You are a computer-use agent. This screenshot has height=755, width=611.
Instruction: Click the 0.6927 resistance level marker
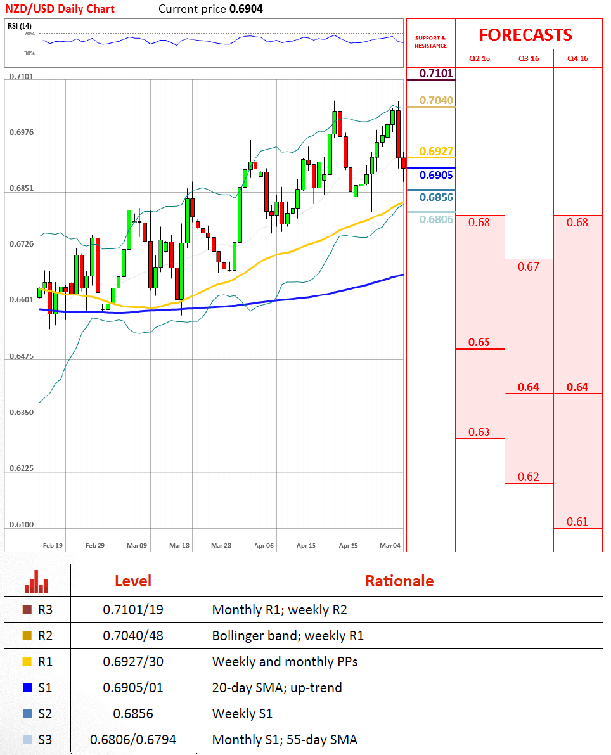pyautogui.click(x=436, y=152)
